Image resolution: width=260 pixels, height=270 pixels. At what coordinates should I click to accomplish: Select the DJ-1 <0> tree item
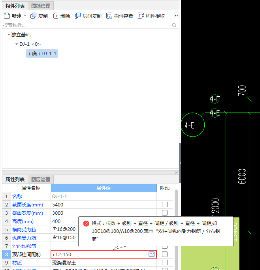coord(30,44)
